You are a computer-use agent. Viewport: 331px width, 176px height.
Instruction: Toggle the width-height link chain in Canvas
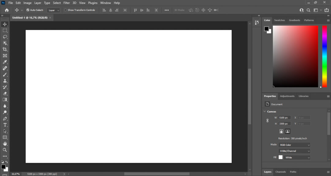point(267,120)
